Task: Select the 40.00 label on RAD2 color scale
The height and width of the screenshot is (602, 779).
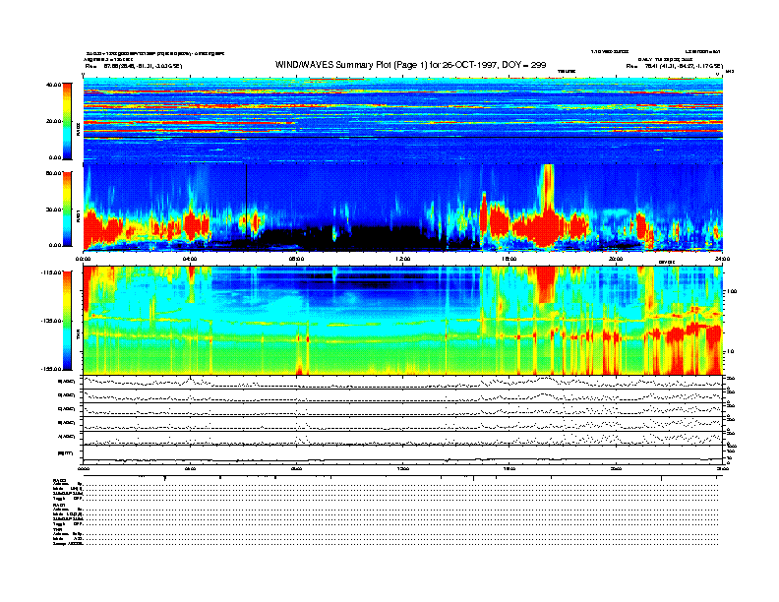Action: pyautogui.click(x=53, y=85)
